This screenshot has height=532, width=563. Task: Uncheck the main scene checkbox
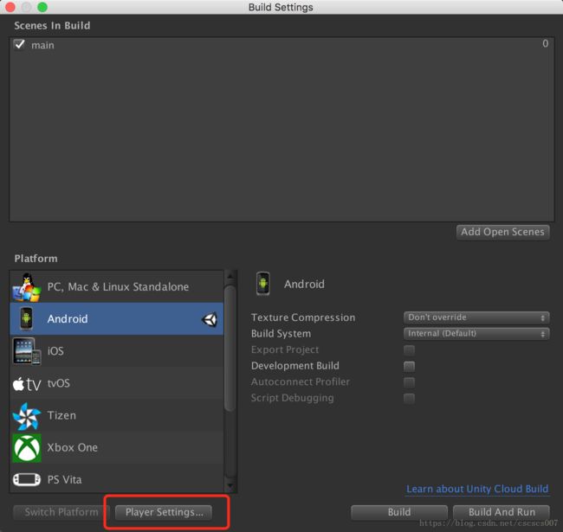click(19, 45)
